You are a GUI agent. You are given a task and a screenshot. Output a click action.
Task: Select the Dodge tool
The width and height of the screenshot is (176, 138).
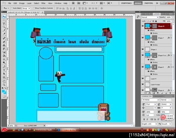(4, 63)
